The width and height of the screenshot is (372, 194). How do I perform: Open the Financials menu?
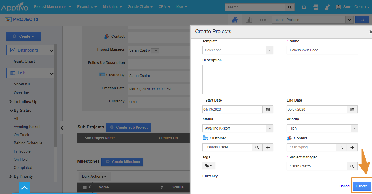87,7
